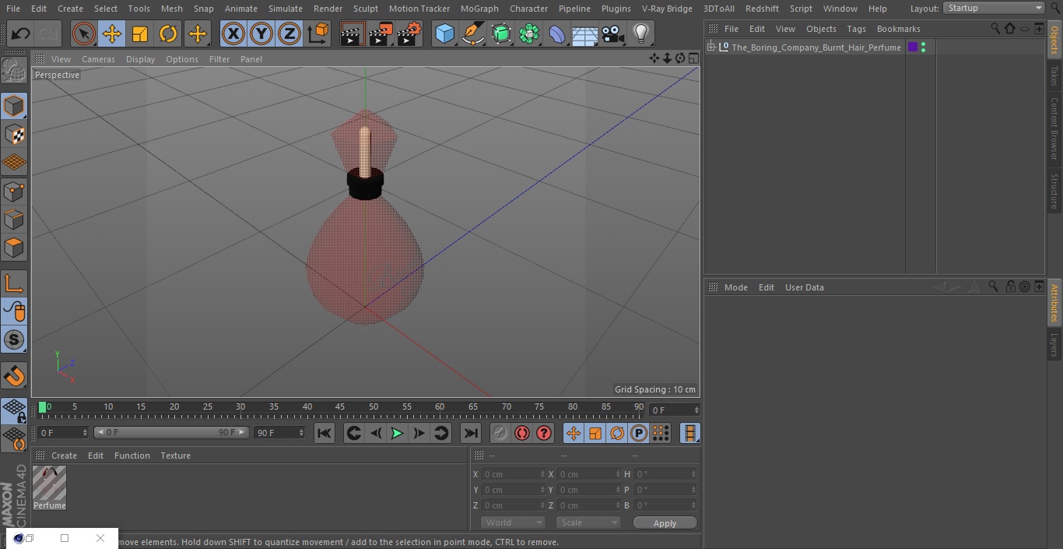Open the Simulate menu
The image size is (1063, 549).
286,9
